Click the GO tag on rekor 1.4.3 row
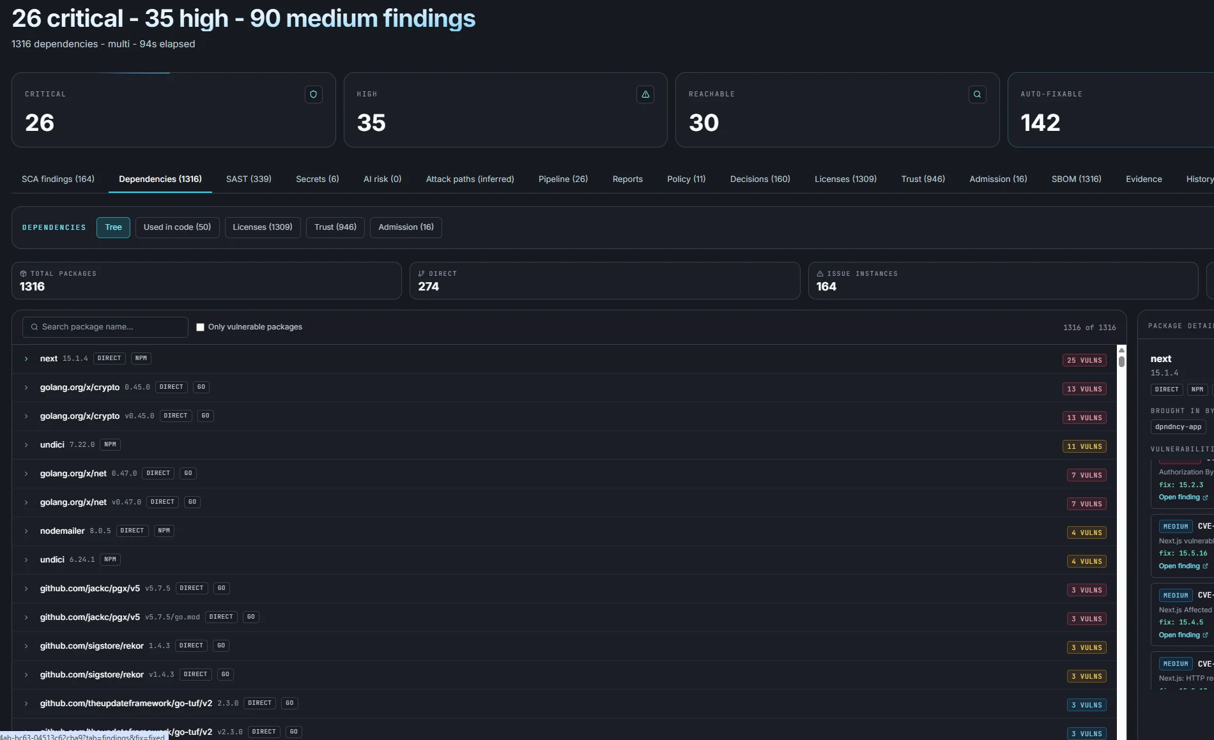The height and width of the screenshot is (740, 1214). tap(221, 646)
